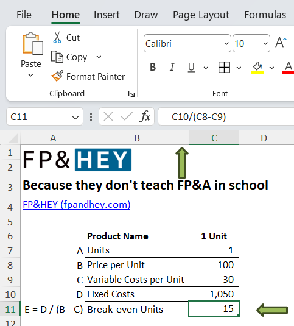
Task: Click the Select All corner triangle
Action: pyautogui.click(x=13, y=138)
